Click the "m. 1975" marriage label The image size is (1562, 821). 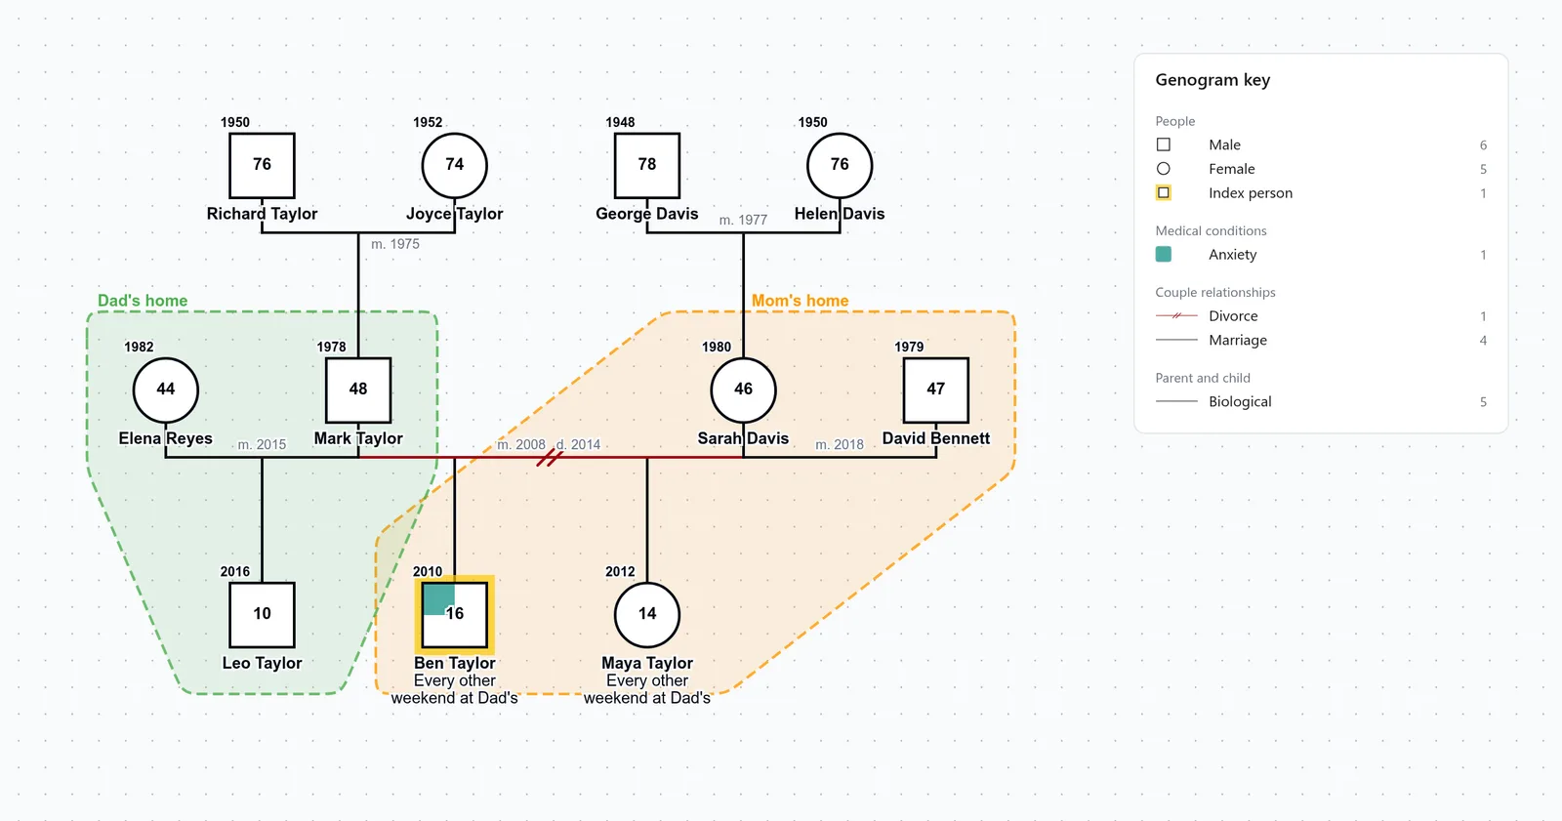[395, 244]
